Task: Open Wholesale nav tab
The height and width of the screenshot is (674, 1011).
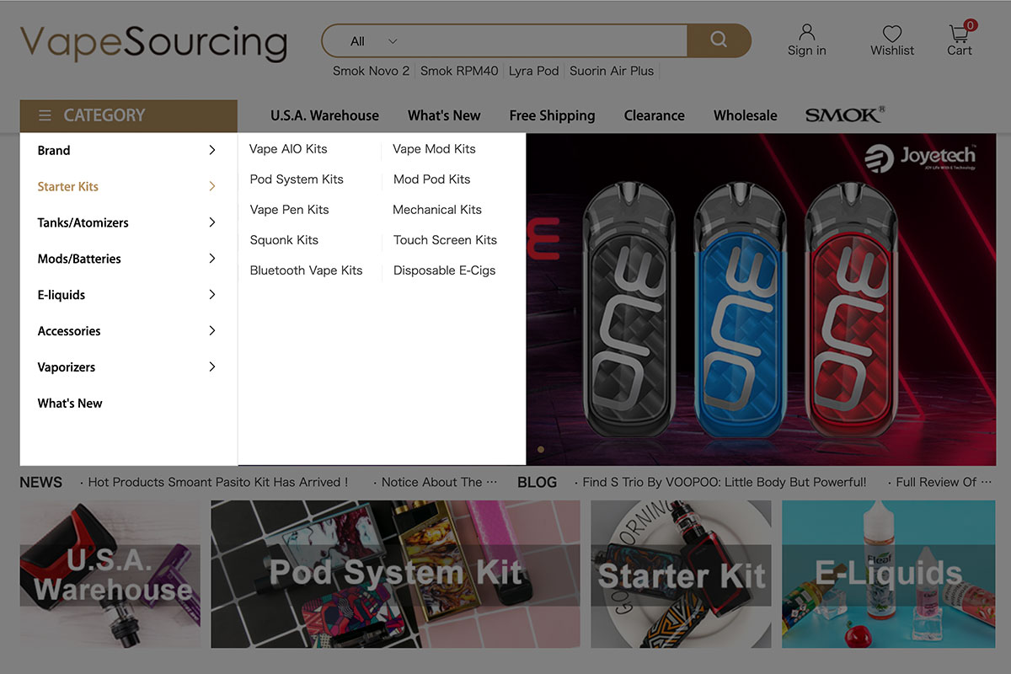Action: [746, 115]
